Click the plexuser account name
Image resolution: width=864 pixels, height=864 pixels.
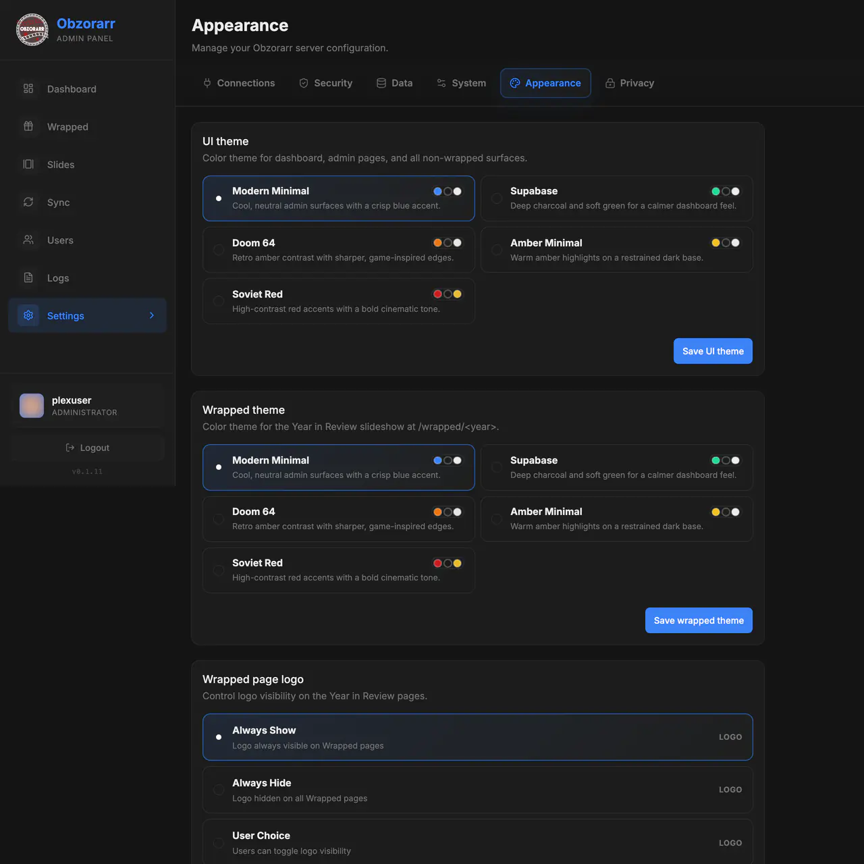[x=72, y=400]
